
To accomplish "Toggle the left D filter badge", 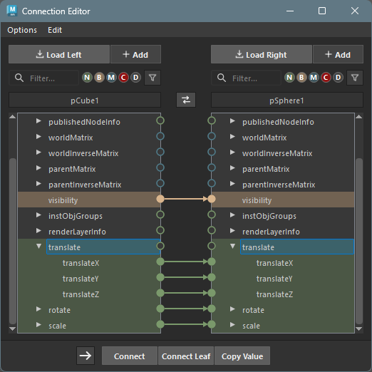I will pyautogui.click(x=135, y=78).
